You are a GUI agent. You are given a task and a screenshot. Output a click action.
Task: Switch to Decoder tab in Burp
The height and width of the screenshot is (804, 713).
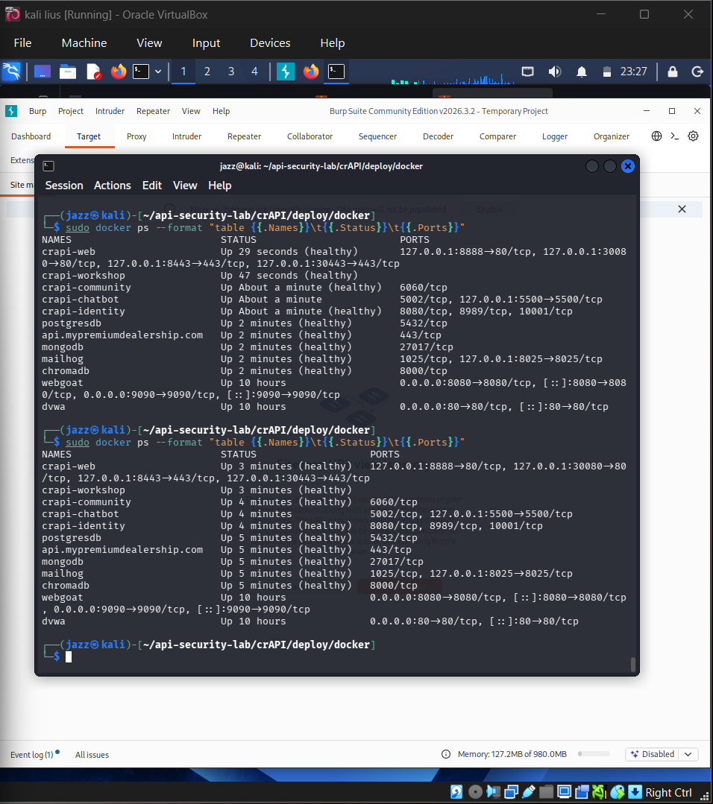click(438, 136)
